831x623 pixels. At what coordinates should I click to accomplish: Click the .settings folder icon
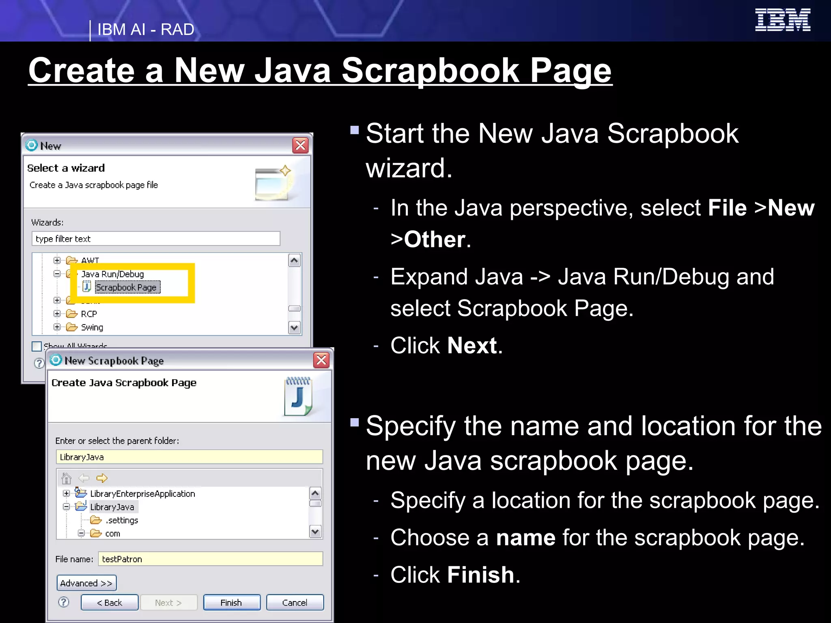click(x=96, y=520)
